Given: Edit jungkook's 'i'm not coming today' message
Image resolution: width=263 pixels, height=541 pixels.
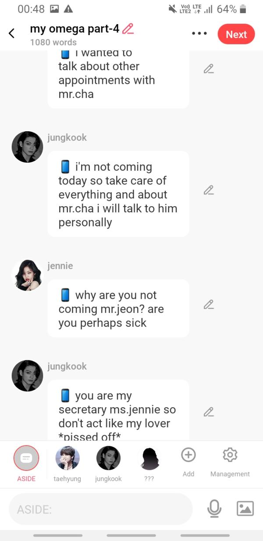Looking at the screenshot, I should click(209, 190).
